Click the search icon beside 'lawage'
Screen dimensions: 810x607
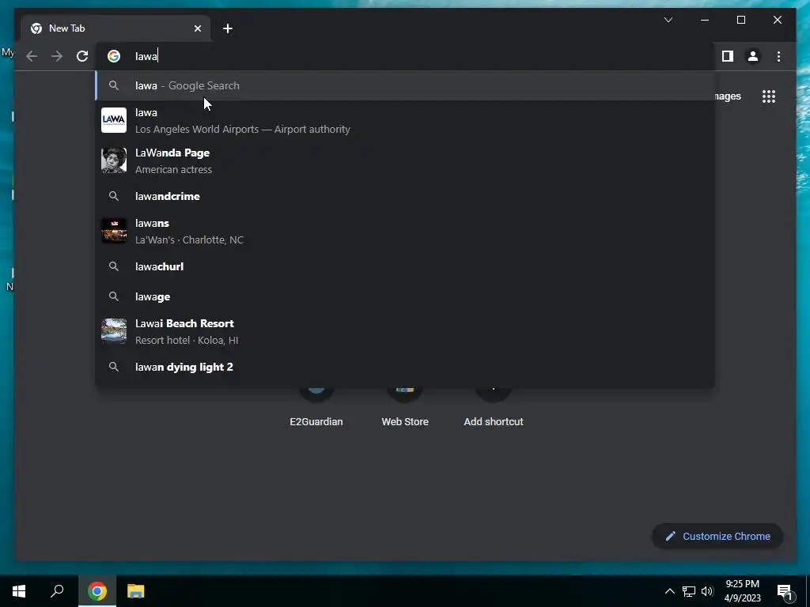click(x=114, y=297)
